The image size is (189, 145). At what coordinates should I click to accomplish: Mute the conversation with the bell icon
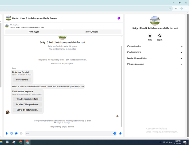tap(150, 36)
